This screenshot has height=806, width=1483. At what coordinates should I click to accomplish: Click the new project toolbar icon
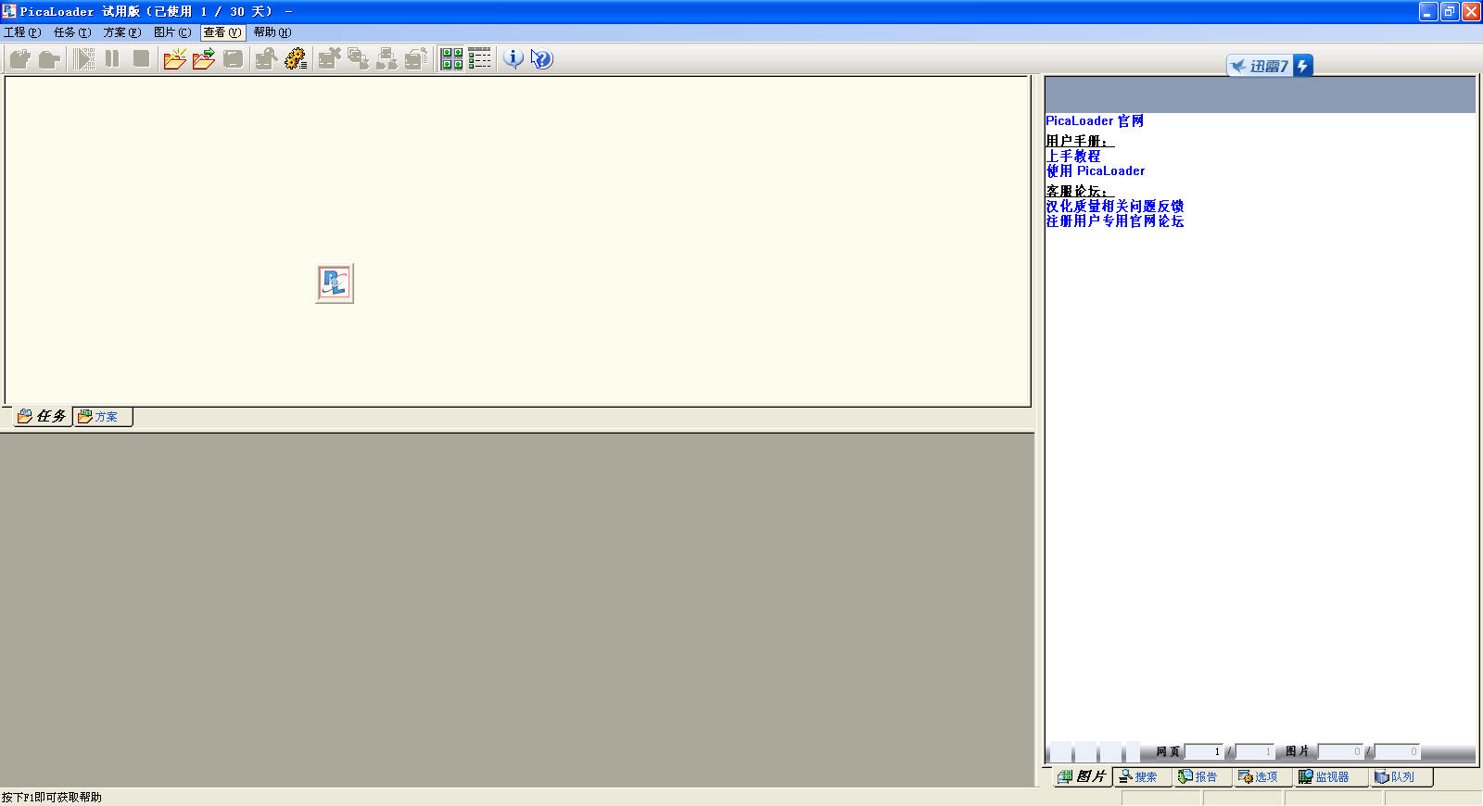pyautogui.click(x=20, y=59)
